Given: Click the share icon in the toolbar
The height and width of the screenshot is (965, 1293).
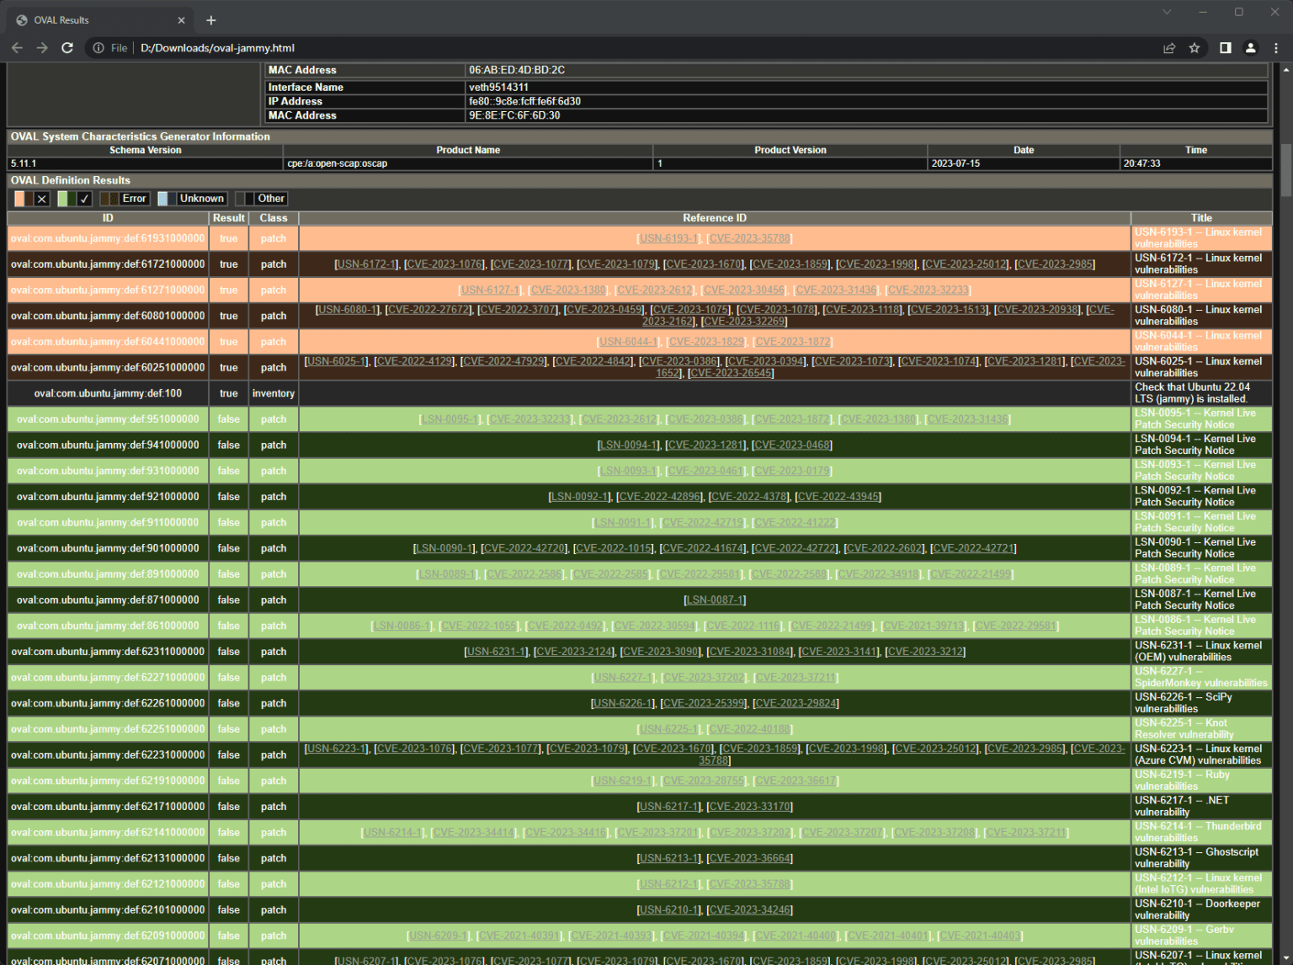Looking at the screenshot, I should point(1169,48).
